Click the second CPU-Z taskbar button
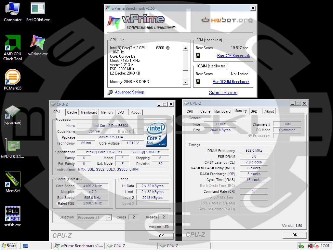This screenshot has height=250, width=333. (x=185, y=246)
